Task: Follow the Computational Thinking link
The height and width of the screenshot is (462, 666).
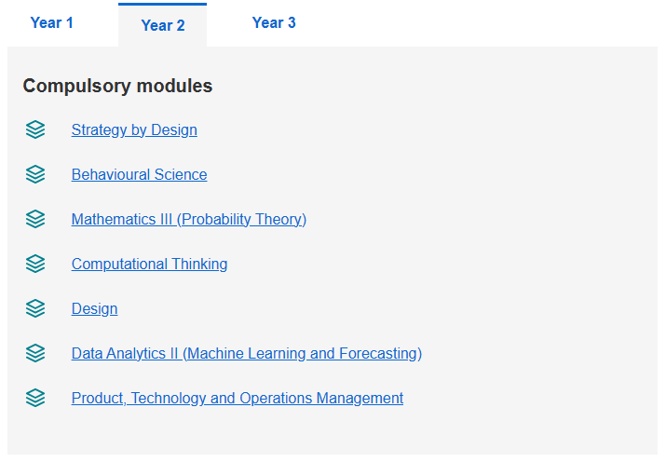Action: 150,265
